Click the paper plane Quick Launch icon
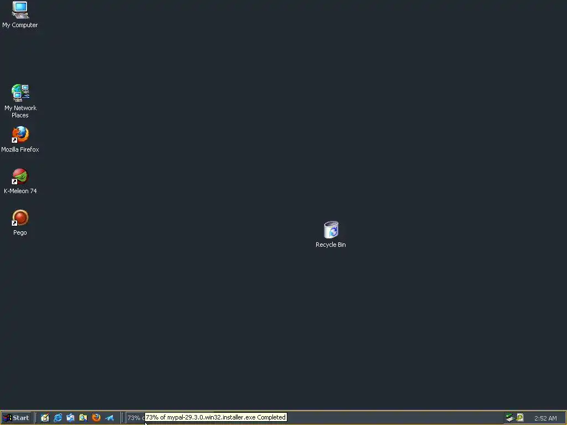 point(109,418)
